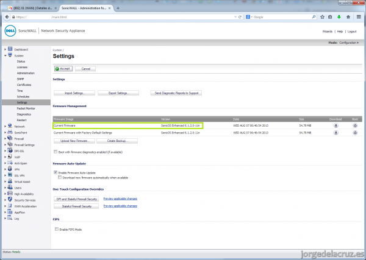Download the Current Firmware image

click(335, 125)
